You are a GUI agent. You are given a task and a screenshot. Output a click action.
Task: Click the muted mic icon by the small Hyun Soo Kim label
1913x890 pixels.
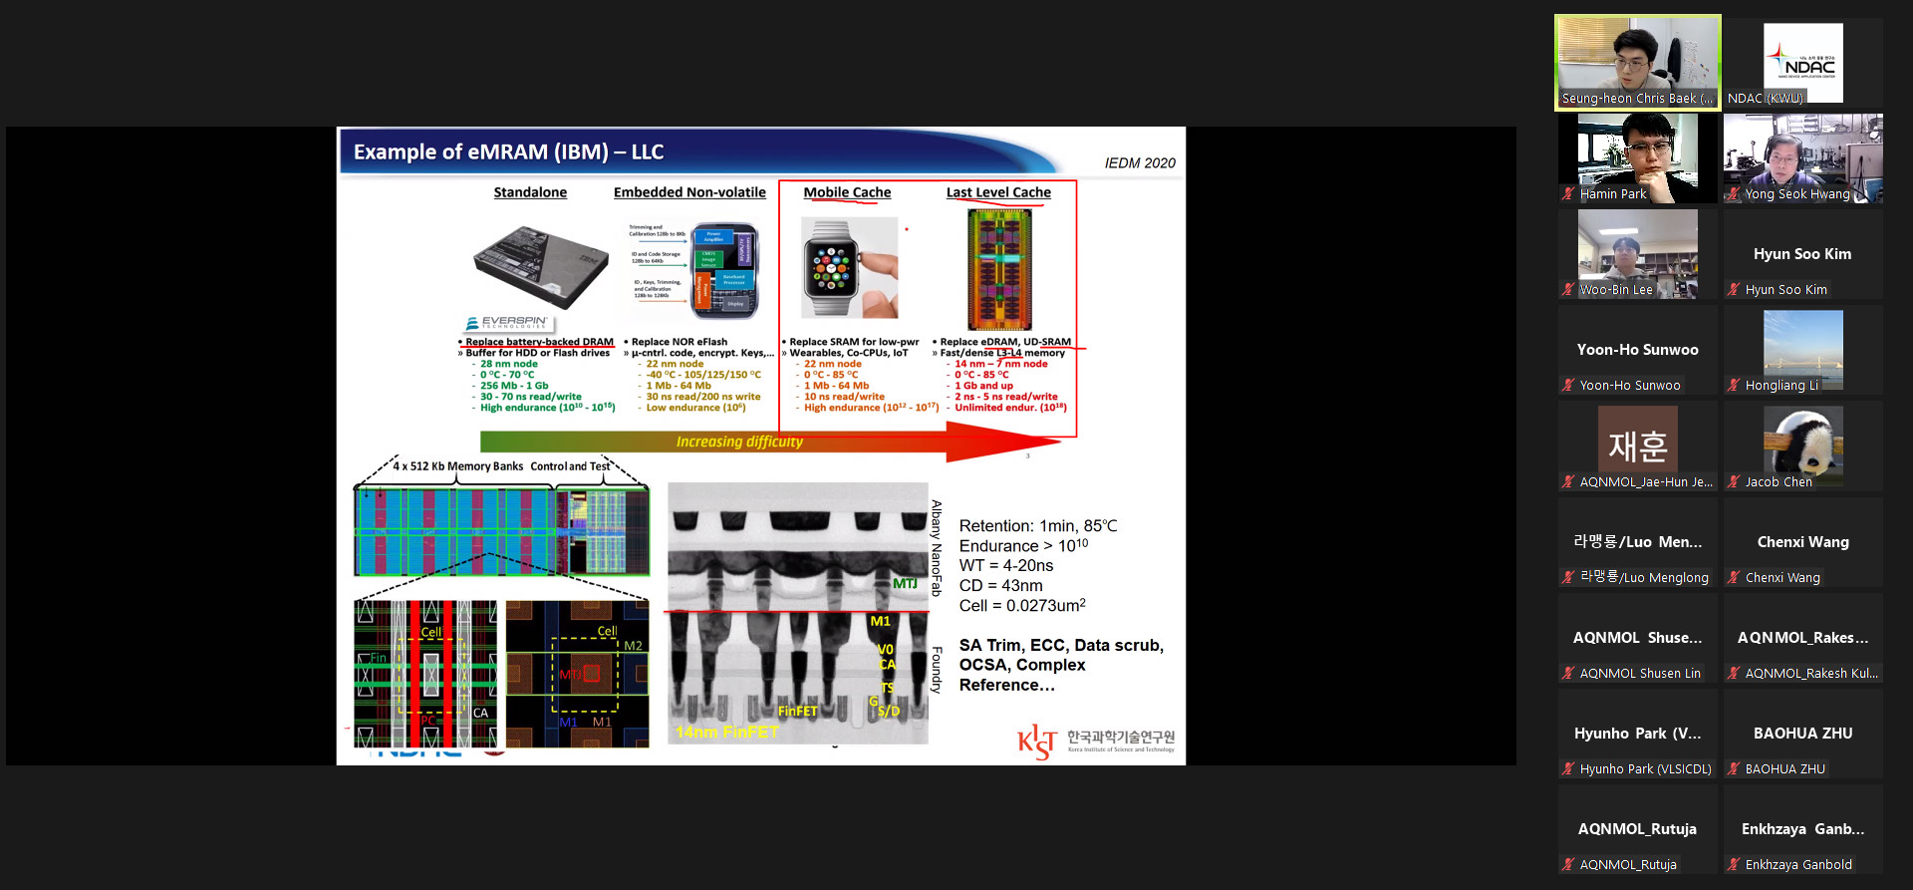(x=1735, y=290)
